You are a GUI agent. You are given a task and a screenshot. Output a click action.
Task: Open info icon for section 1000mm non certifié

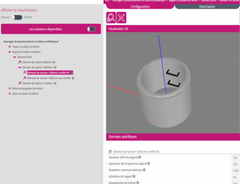coord(73,78)
